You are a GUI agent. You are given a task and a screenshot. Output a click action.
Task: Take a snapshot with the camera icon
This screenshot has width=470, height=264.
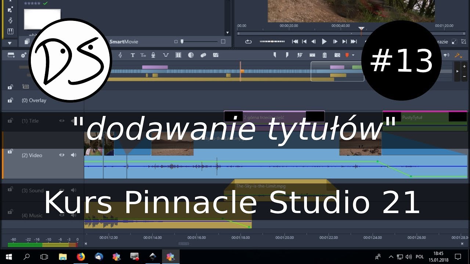(x=337, y=55)
